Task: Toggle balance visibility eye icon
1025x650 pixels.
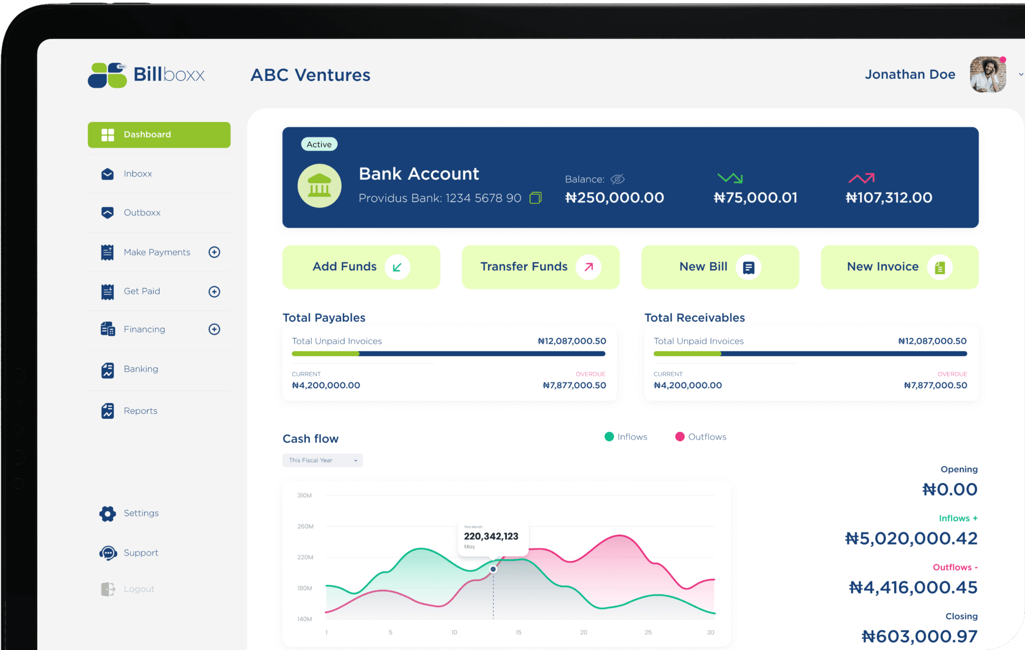Action: click(x=617, y=179)
